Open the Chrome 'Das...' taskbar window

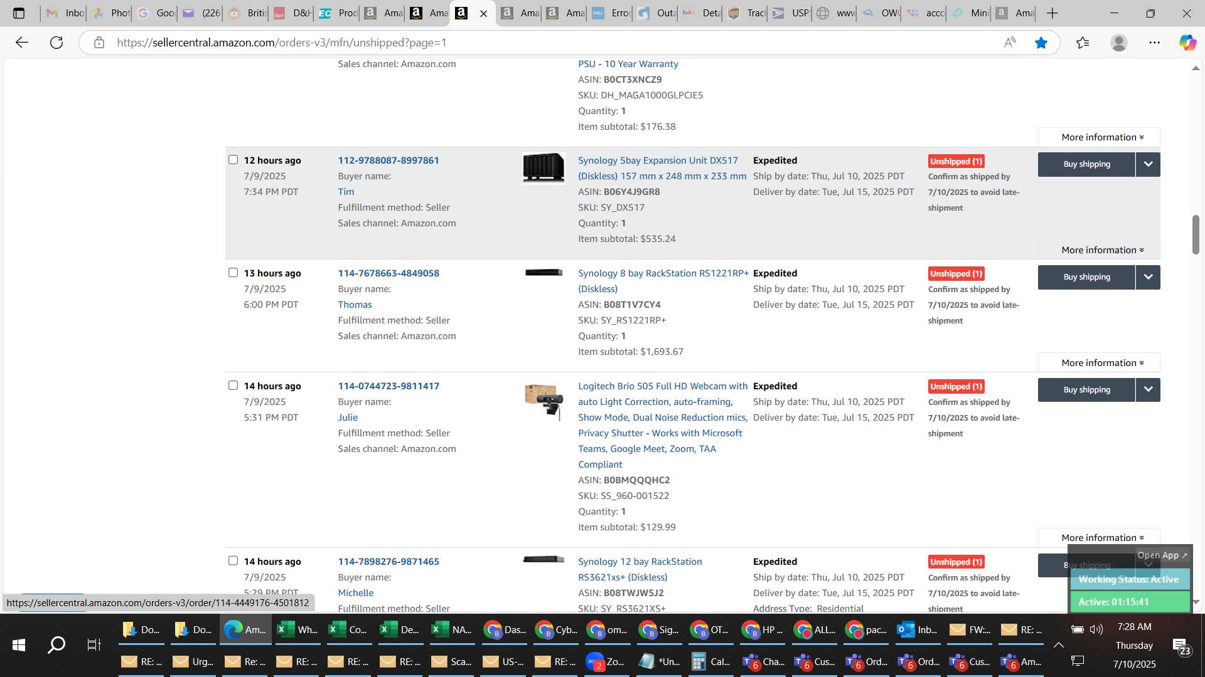[x=505, y=629]
